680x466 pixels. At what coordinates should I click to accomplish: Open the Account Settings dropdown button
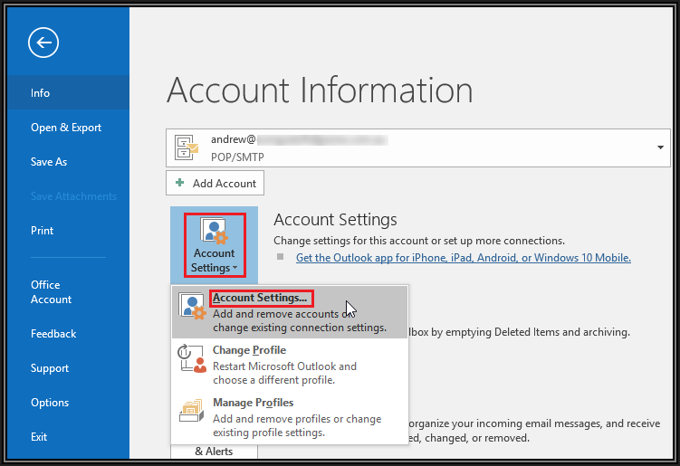(x=215, y=245)
